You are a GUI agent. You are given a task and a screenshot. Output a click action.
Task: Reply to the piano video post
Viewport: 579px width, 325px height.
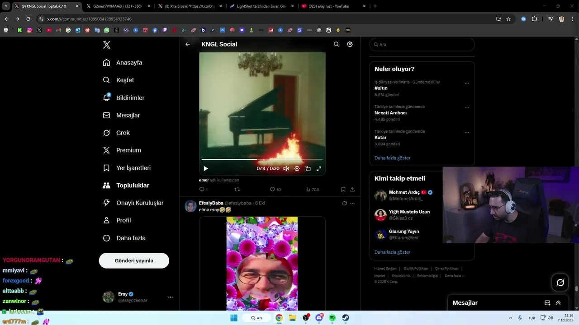pos(203,190)
